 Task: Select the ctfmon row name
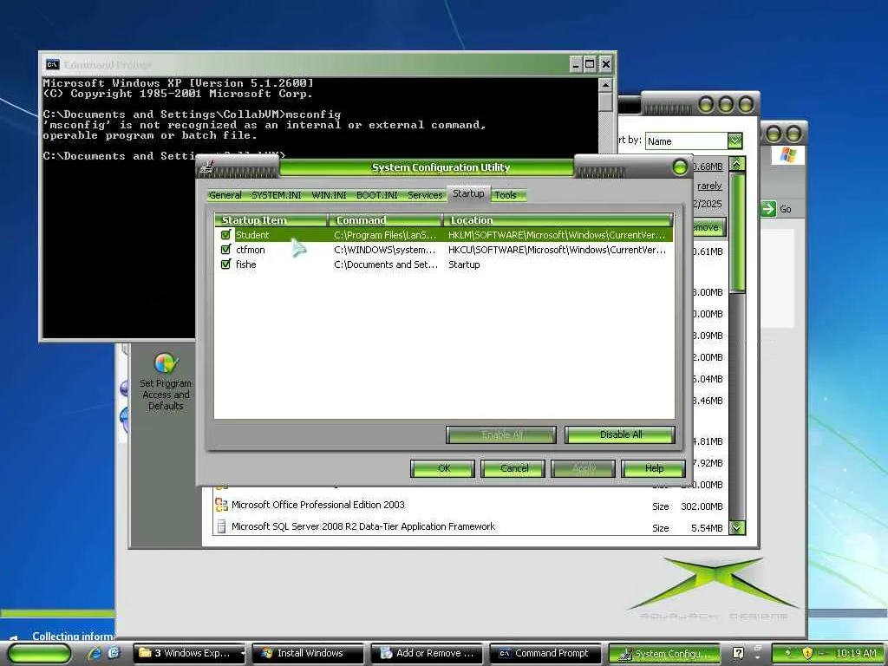(x=251, y=249)
